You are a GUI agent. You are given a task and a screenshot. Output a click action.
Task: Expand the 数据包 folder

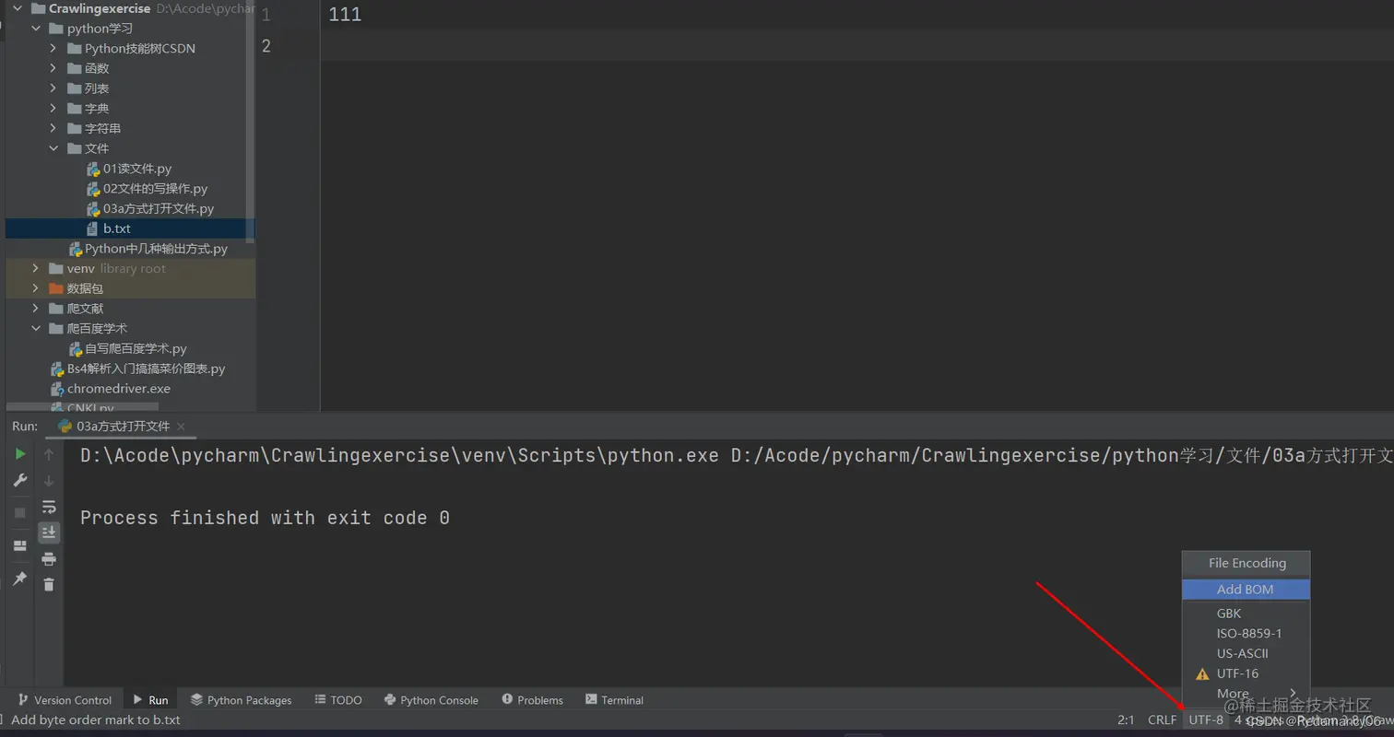[36, 288]
